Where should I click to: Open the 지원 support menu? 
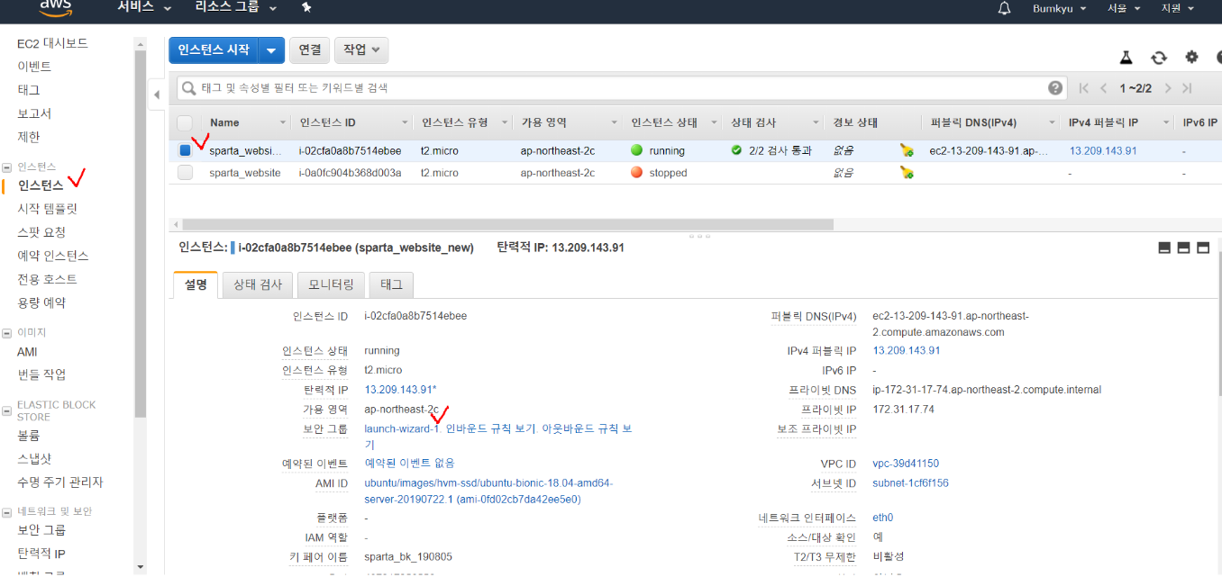pos(1178,8)
